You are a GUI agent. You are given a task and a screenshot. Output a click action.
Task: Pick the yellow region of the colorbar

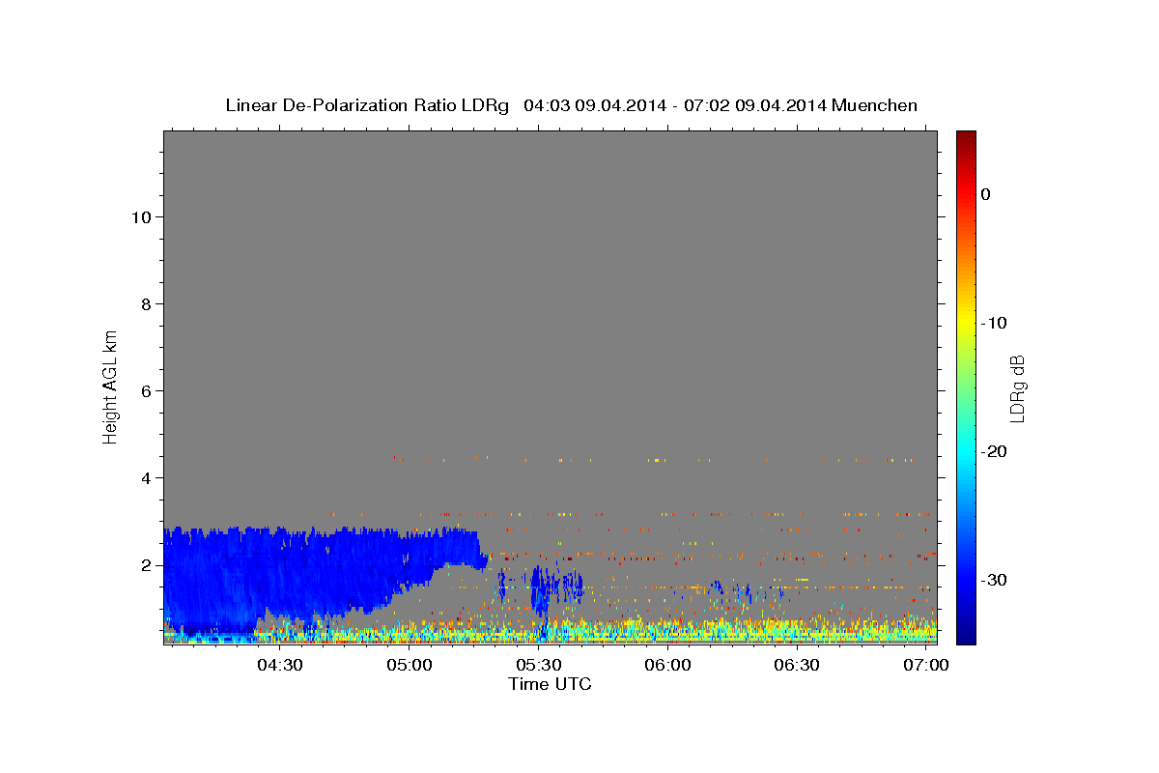(x=966, y=323)
